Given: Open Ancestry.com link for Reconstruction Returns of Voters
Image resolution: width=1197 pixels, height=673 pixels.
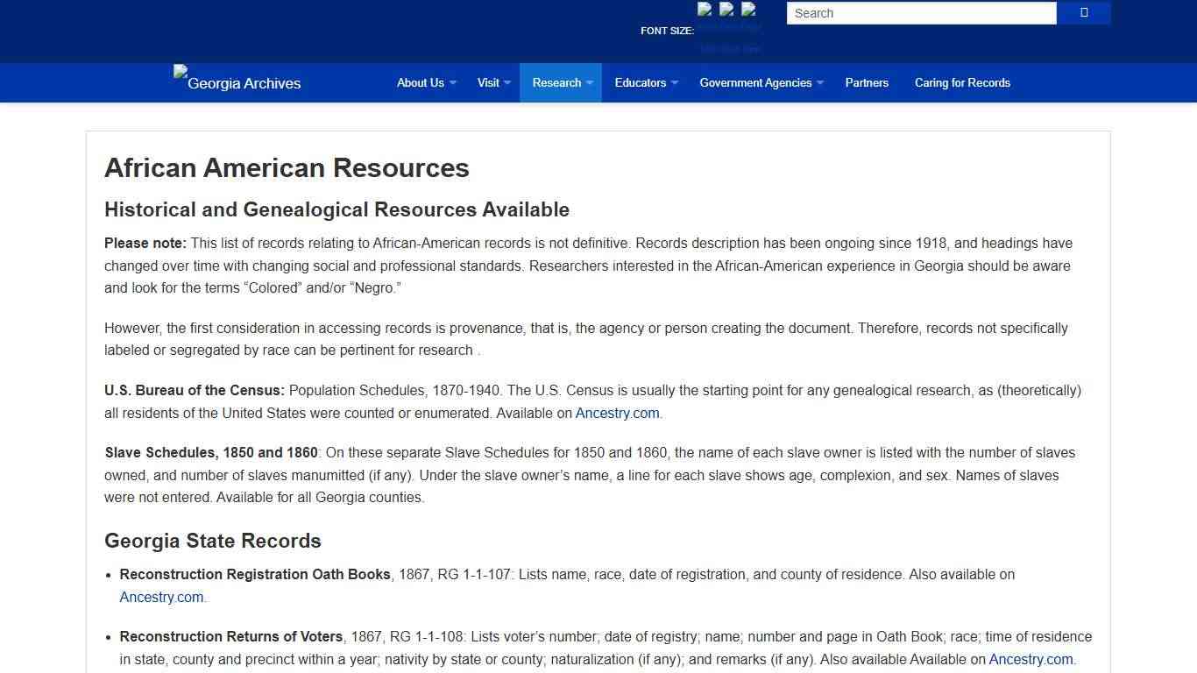Looking at the screenshot, I should pos(1031,659).
